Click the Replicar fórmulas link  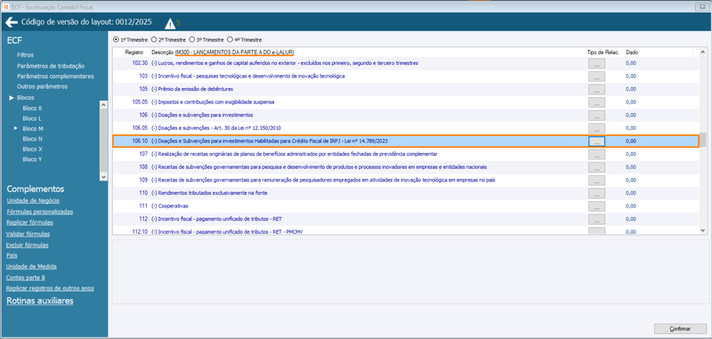[x=29, y=222]
